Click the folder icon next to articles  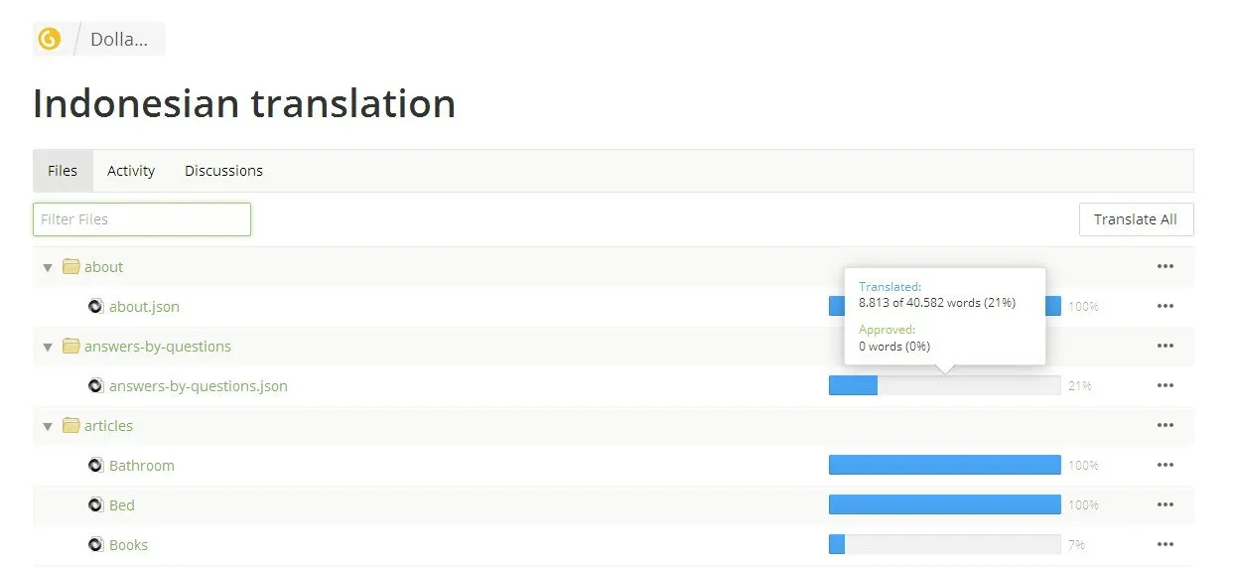tap(70, 425)
